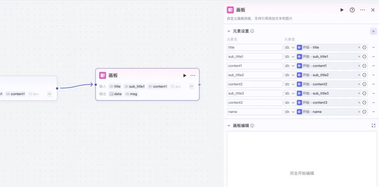379x187 pixels.
Task: Click the sub_title1 input tag on node
Action: point(135,87)
